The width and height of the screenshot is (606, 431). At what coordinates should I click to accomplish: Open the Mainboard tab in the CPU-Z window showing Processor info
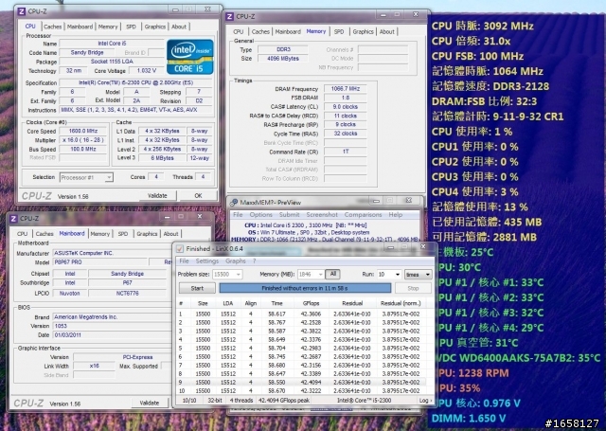coord(80,27)
